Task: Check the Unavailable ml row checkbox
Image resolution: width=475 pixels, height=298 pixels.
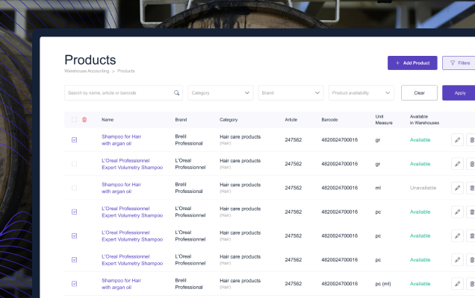Action: 74,188
